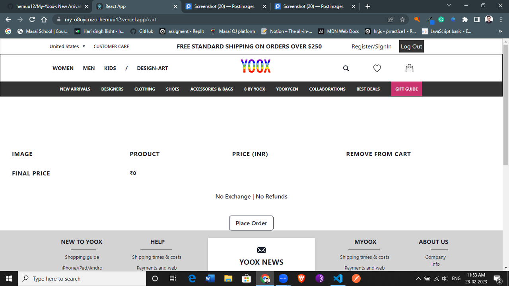Show hidden system tray icons
The image size is (509, 286).
[x=418, y=278]
